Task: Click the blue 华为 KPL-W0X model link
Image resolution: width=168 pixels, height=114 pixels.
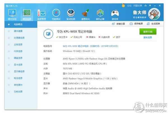Action: tap(90, 46)
